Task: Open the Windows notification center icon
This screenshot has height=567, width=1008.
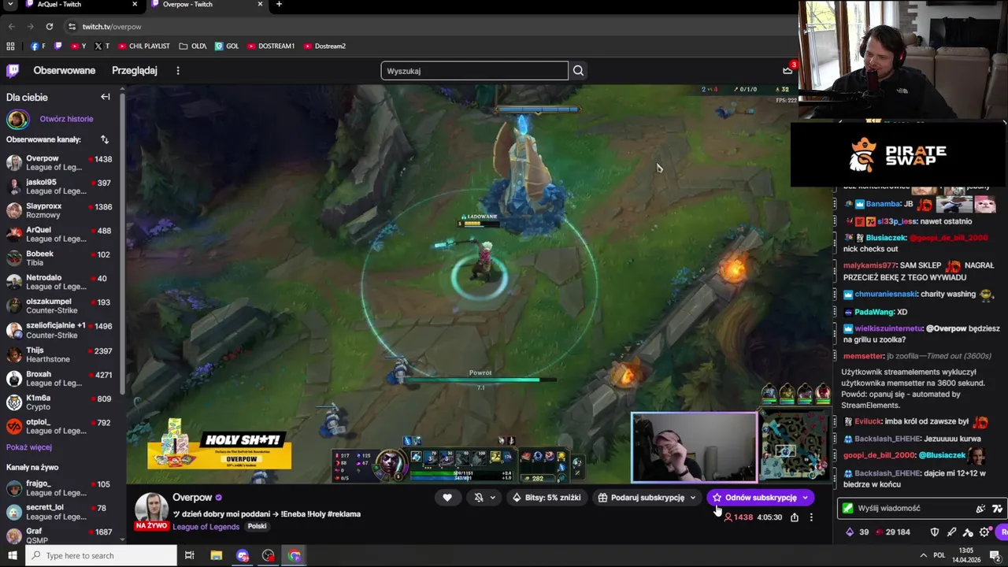Action: pyautogui.click(x=995, y=555)
